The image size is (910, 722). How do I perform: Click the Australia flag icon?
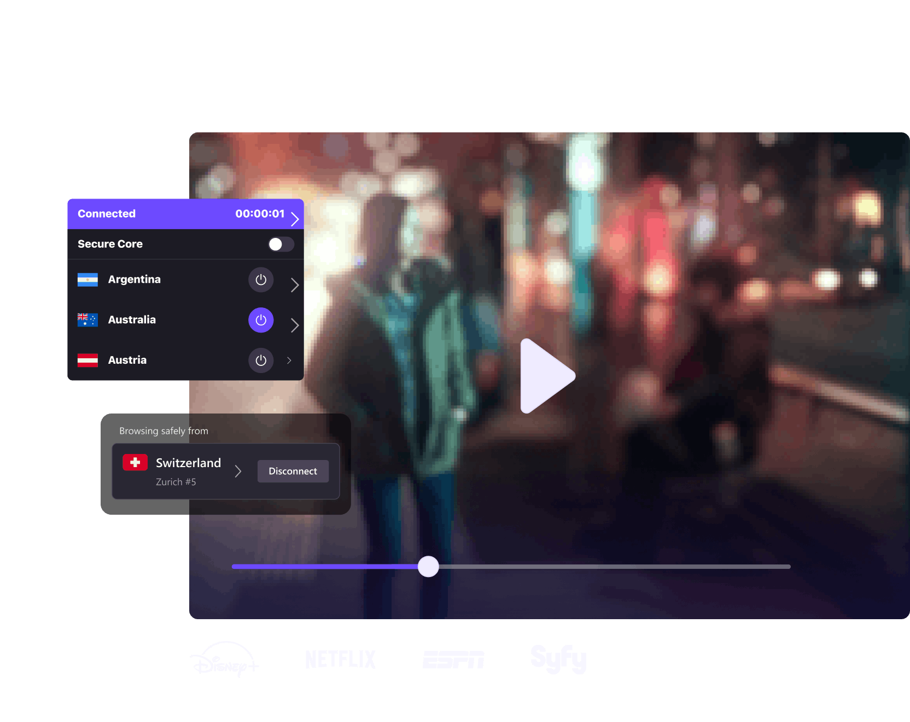(87, 320)
